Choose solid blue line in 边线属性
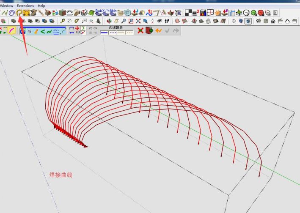The height and width of the screenshot is (213, 300). tap(104, 33)
